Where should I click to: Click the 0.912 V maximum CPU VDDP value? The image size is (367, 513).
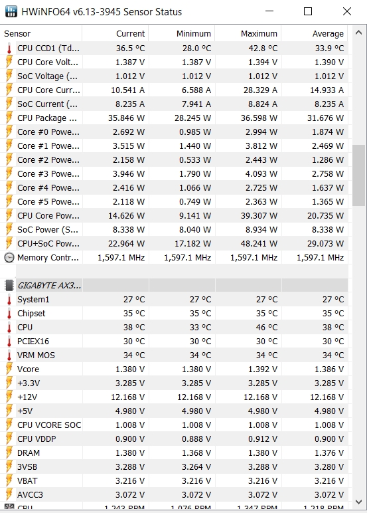pyautogui.click(x=263, y=439)
